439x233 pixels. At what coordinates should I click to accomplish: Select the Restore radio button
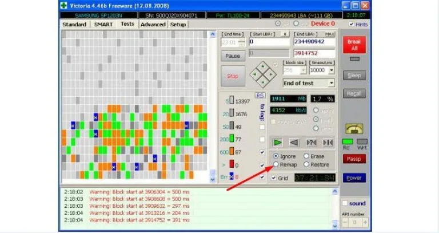coord(306,164)
